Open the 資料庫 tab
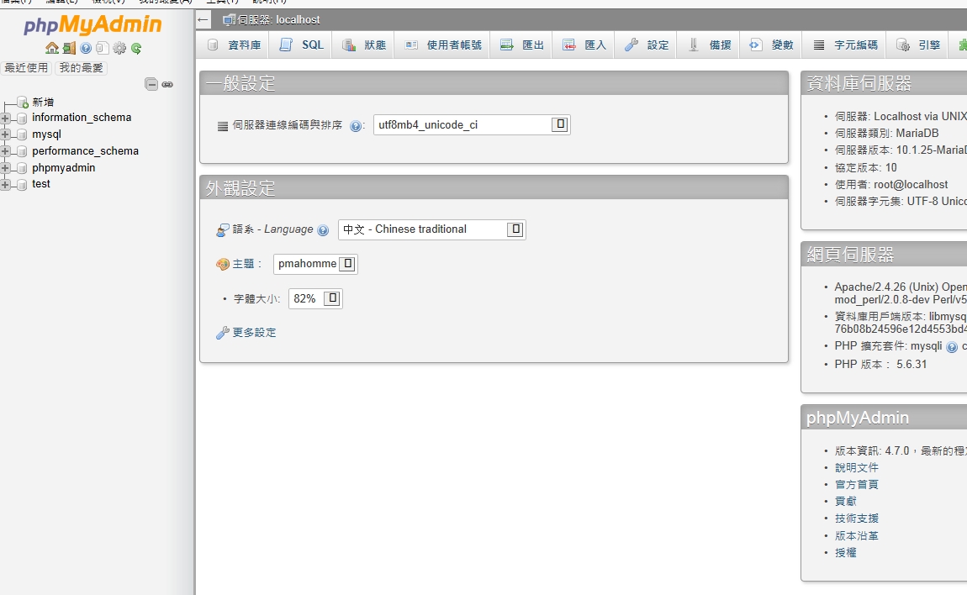The width and height of the screenshot is (967, 595). coord(234,45)
